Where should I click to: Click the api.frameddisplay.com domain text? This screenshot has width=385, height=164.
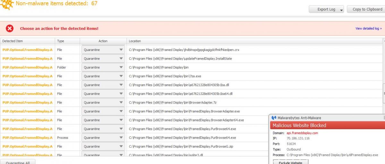[x=302, y=133]
